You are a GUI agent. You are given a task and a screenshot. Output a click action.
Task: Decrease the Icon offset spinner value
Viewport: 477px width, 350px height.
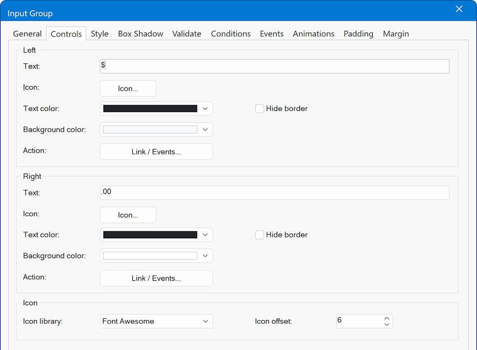pyautogui.click(x=387, y=324)
